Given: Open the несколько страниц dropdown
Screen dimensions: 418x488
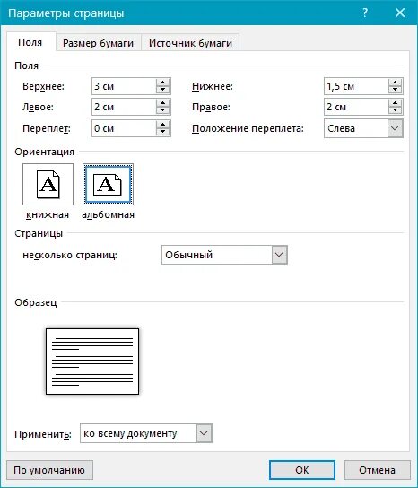Looking at the screenshot, I should pos(279,255).
